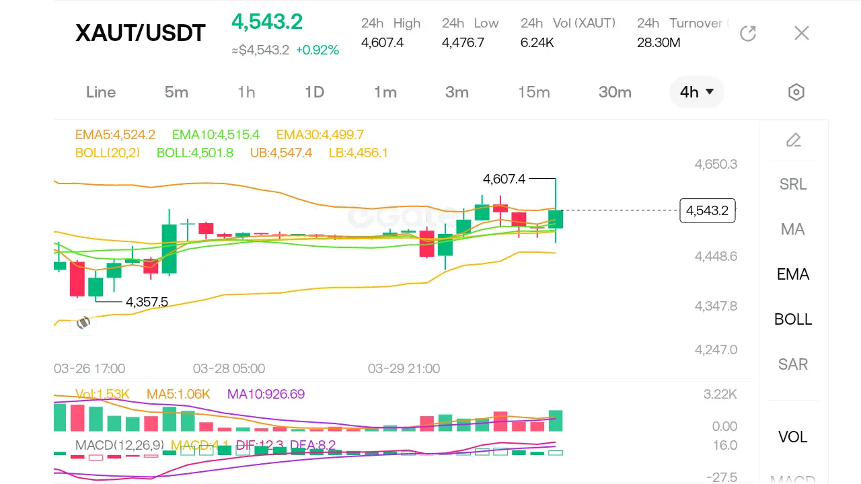Viewport: 861px width, 484px height.
Task: Click the 4,650.3 price axis label
Action: pos(716,164)
